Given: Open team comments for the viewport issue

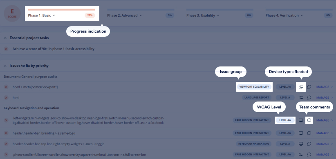Looking at the screenshot, I should [x=309, y=87].
